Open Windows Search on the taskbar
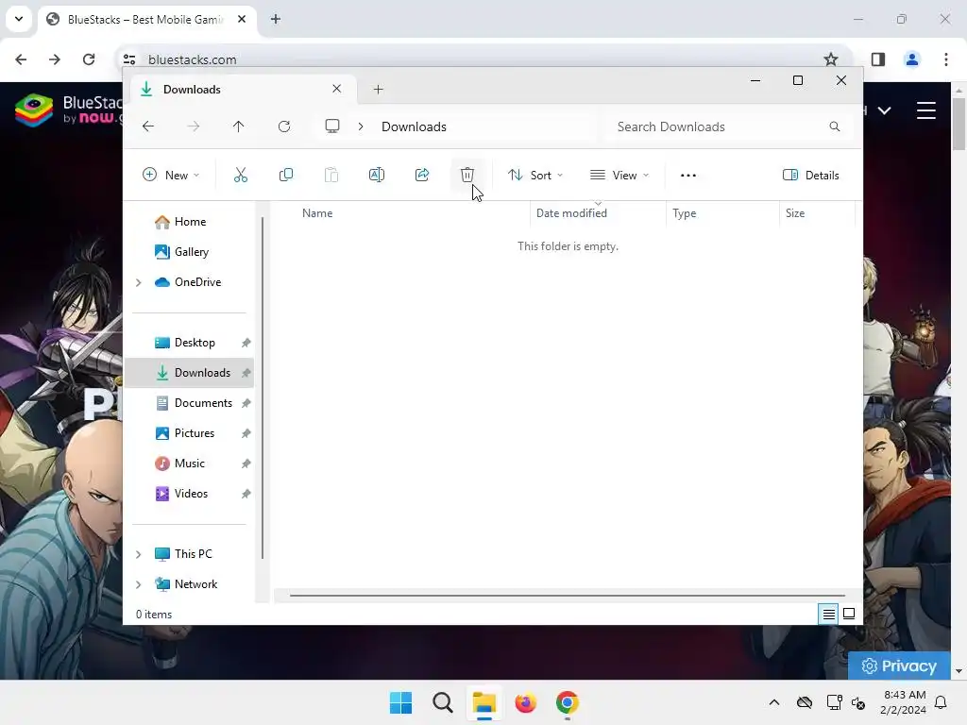Viewport: 967px width, 725px height. (x=443, y=702)
